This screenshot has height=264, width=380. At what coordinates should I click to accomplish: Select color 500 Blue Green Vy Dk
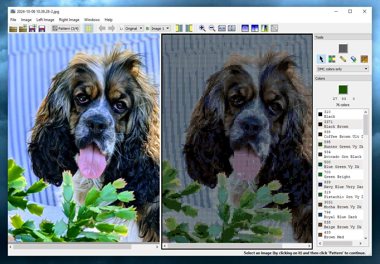click(x=340, y=164)
